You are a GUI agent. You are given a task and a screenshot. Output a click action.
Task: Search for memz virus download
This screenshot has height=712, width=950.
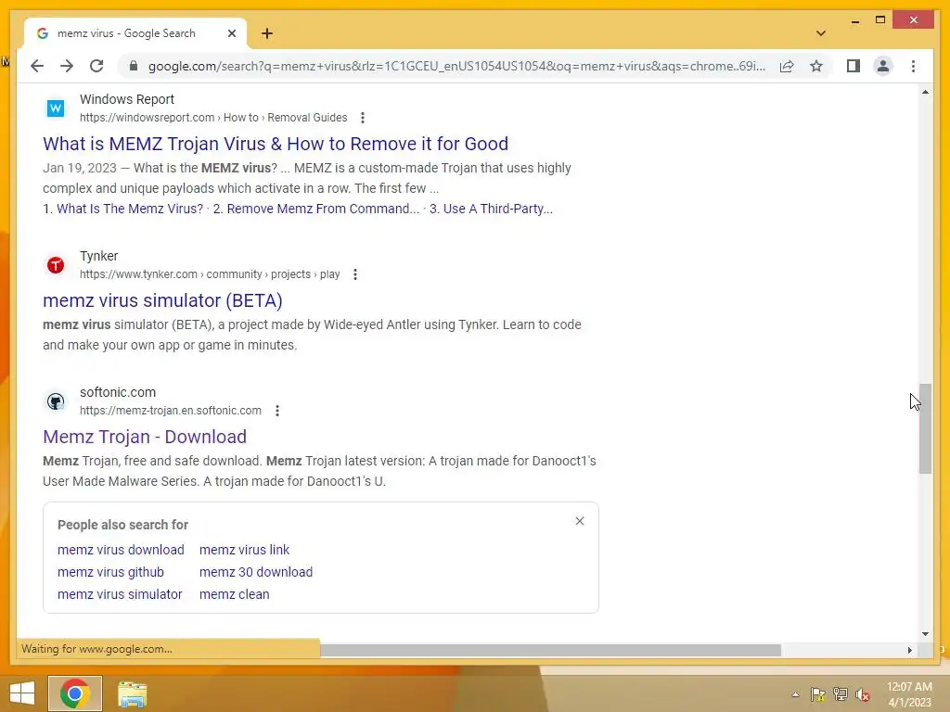121,550
